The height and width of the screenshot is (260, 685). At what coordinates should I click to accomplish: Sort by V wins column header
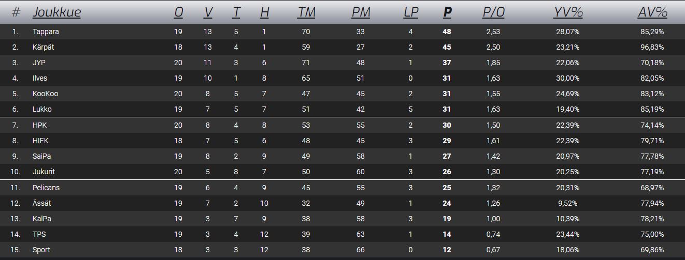[208, 12]
